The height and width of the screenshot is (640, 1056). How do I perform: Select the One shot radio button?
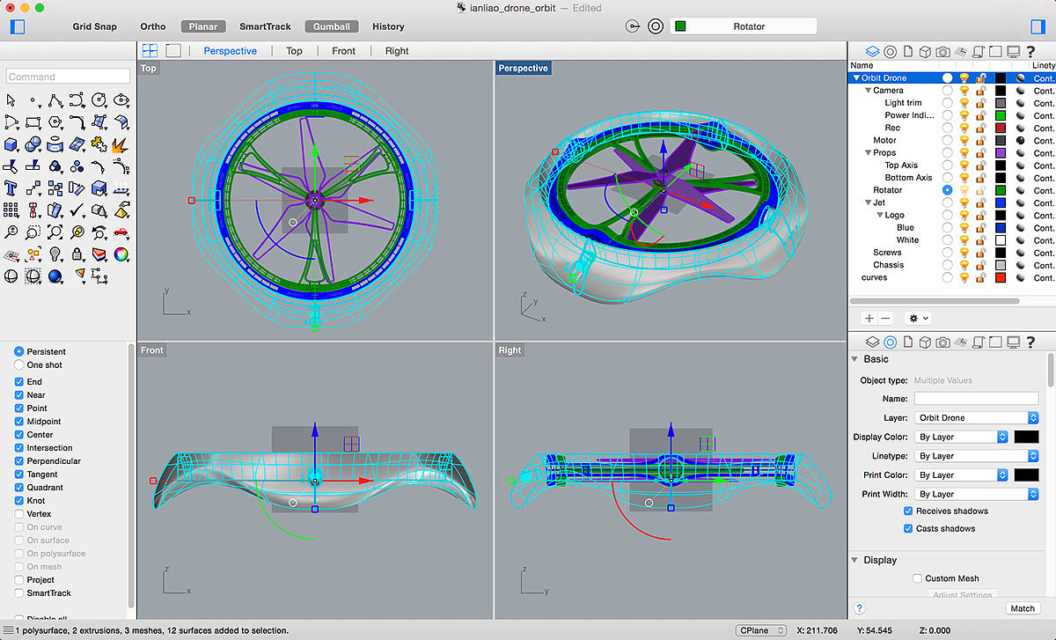tap(19, 364)
